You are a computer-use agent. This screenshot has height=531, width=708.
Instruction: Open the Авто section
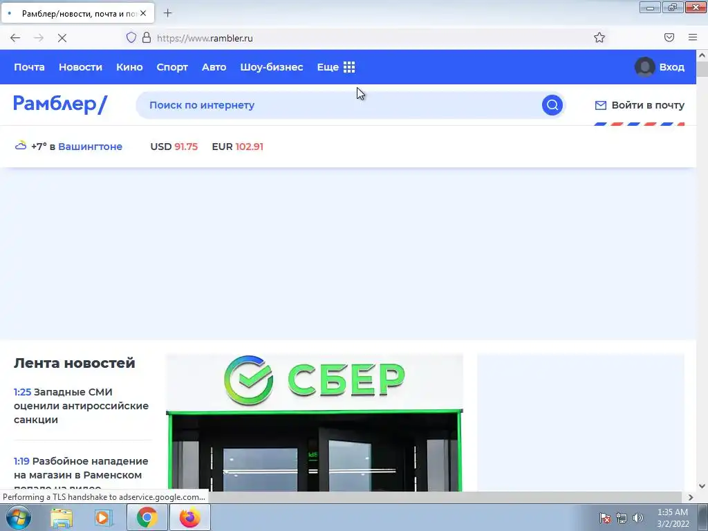(214, 67)
